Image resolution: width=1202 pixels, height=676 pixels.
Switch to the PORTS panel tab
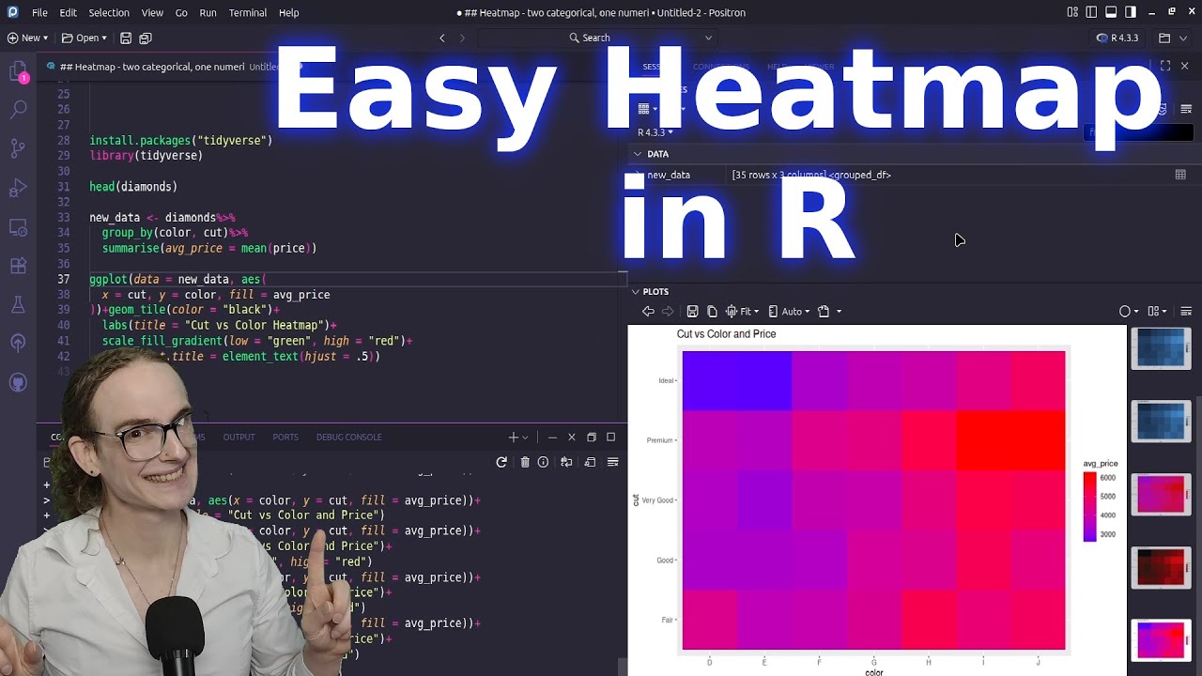285,437
